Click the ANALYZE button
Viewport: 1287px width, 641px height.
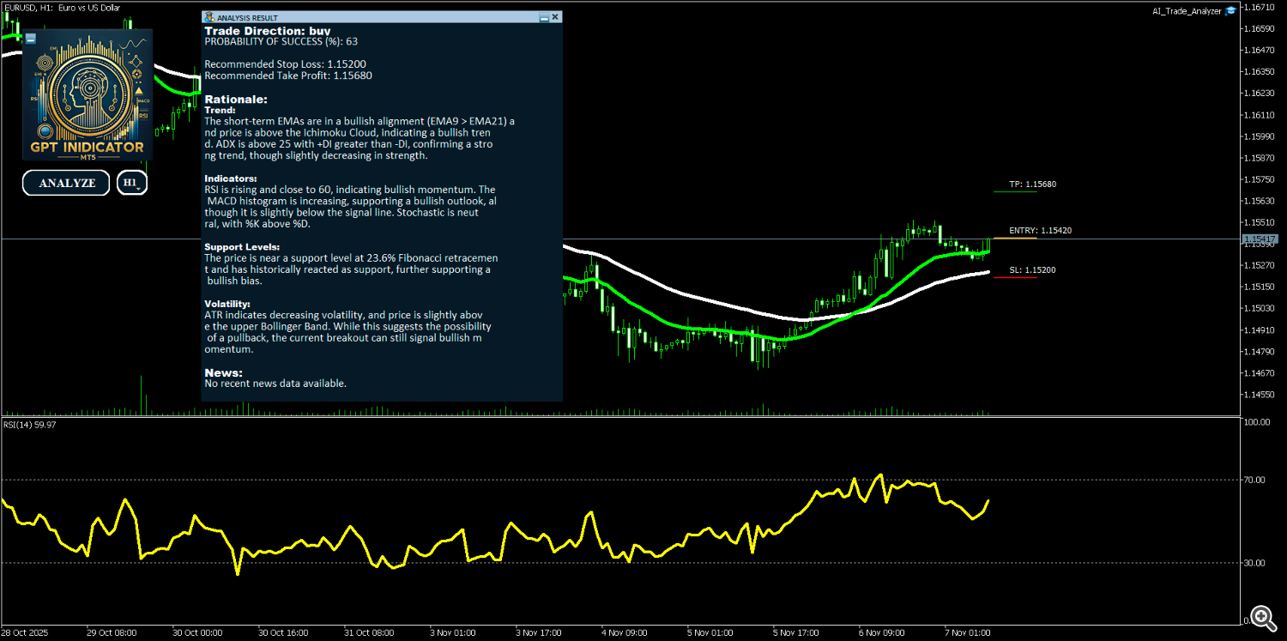(x=66, y=183)
